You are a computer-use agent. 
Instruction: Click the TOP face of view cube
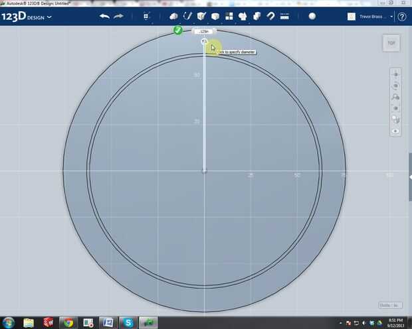click(x=391, y=43)
